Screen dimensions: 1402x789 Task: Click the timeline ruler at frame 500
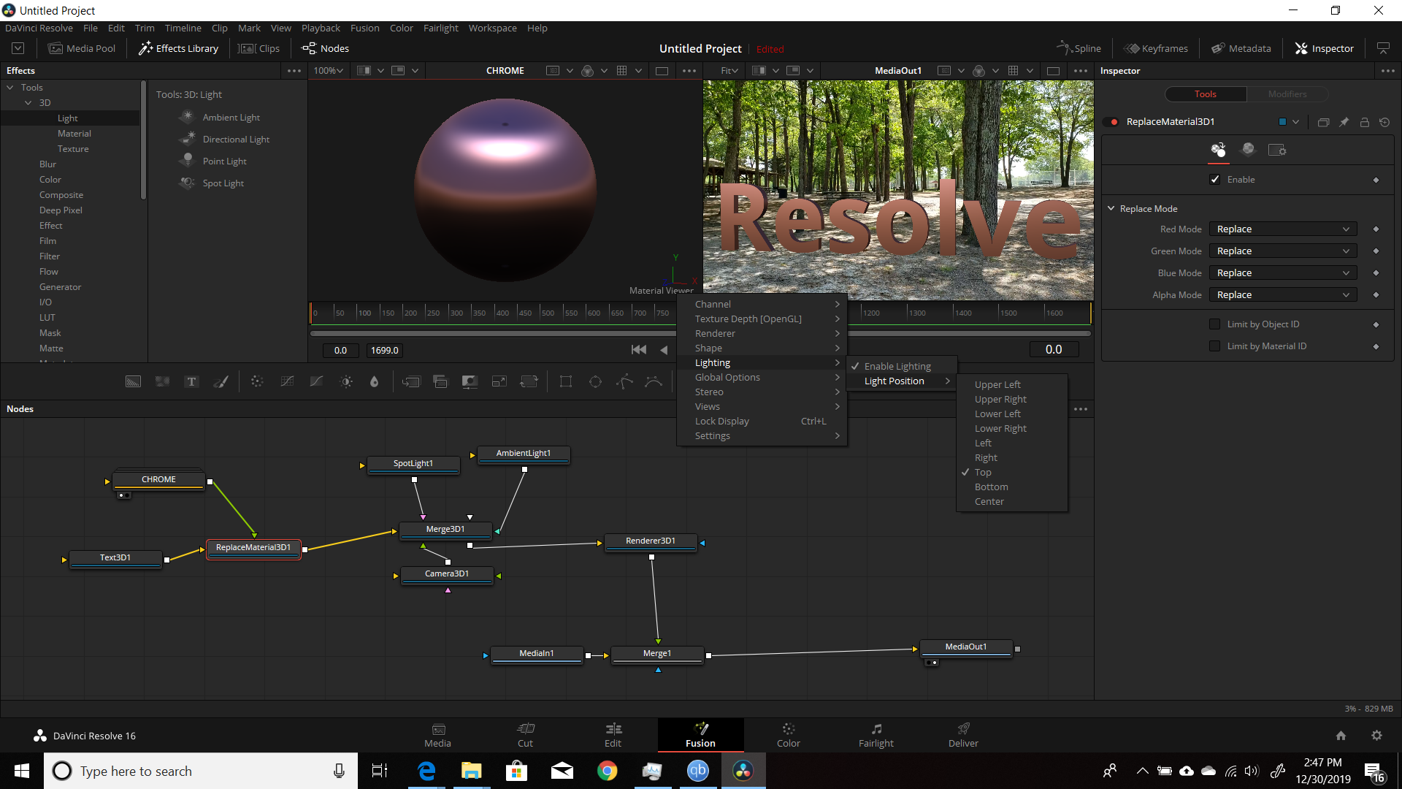click(x=540, y=313)
